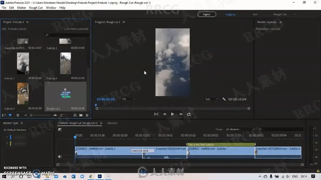
Task: Click the Project panel search field
Action: [67, 35]
